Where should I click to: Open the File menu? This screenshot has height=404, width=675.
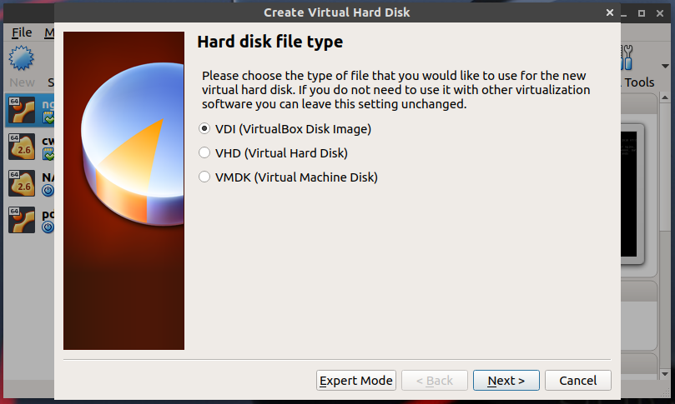22,32
